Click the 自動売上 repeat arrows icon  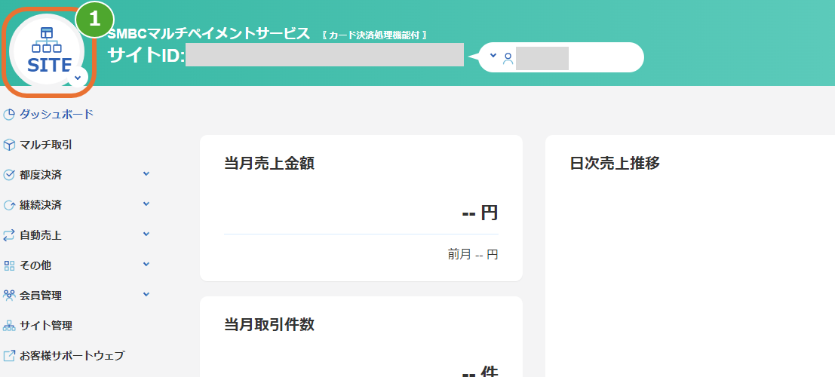coord(8,234)
